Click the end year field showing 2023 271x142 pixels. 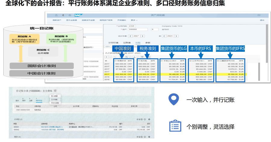point(170,36)
